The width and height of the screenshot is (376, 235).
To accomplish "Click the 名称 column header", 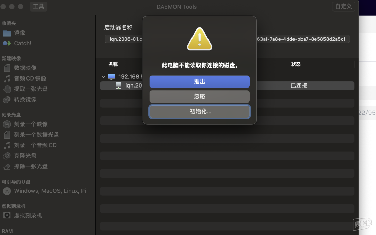I will (113, 65).
